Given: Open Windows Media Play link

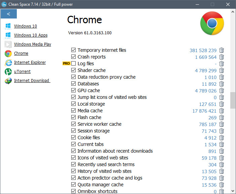Looking at the screenshot, I should pyautogui.click(x=33, y=44).
